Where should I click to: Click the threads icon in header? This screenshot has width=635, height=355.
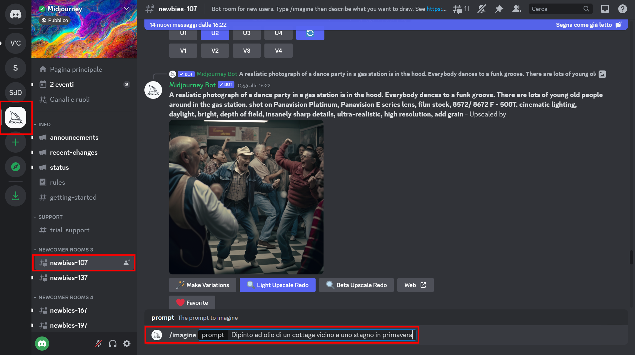(458, 9)
